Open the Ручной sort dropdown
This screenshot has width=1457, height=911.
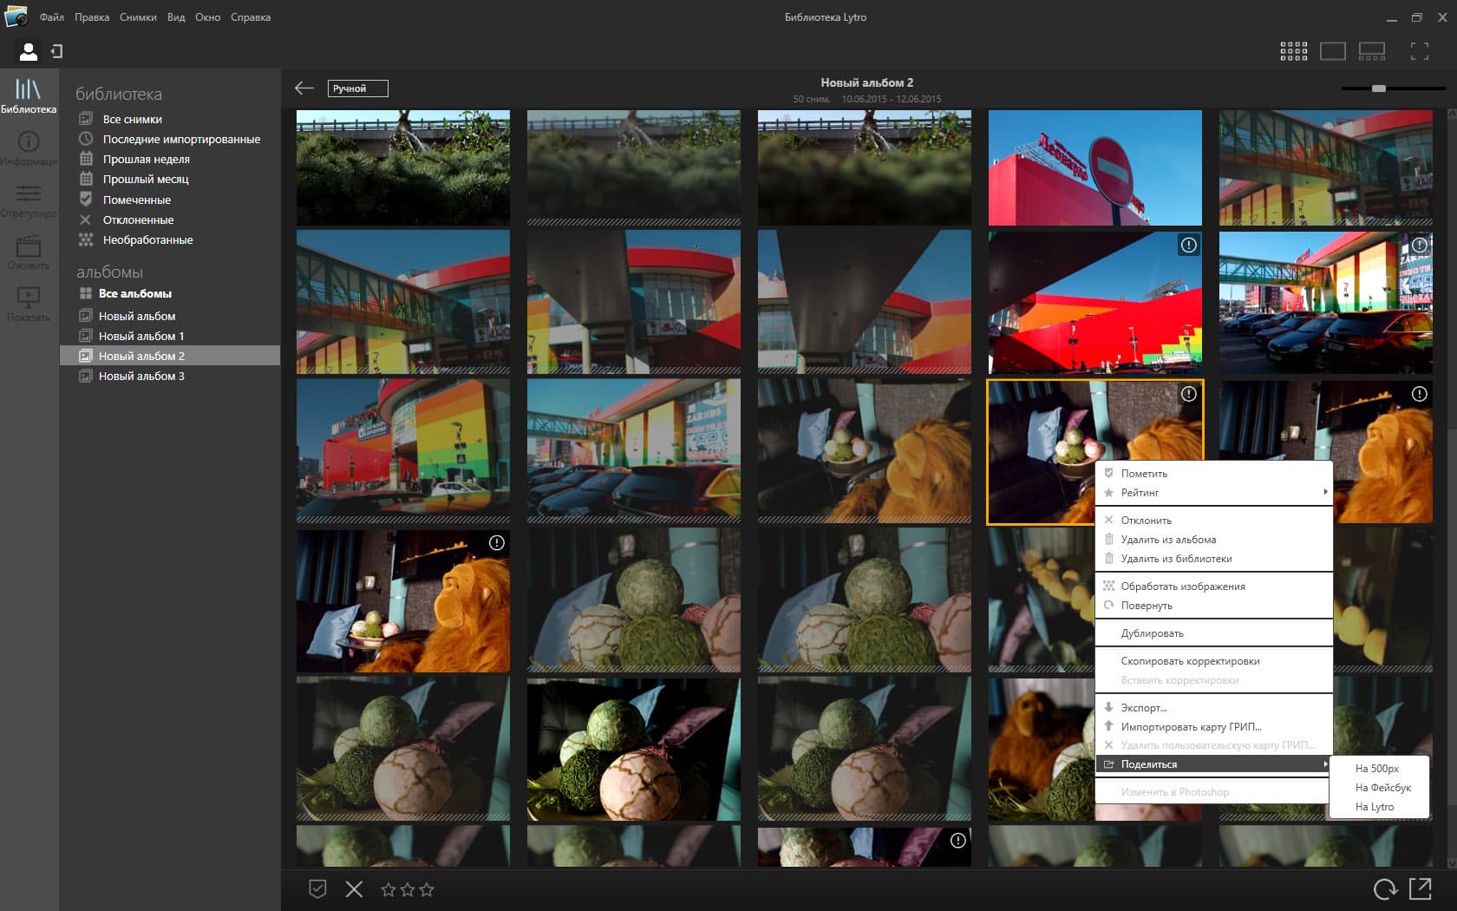[x=357, y=88]
